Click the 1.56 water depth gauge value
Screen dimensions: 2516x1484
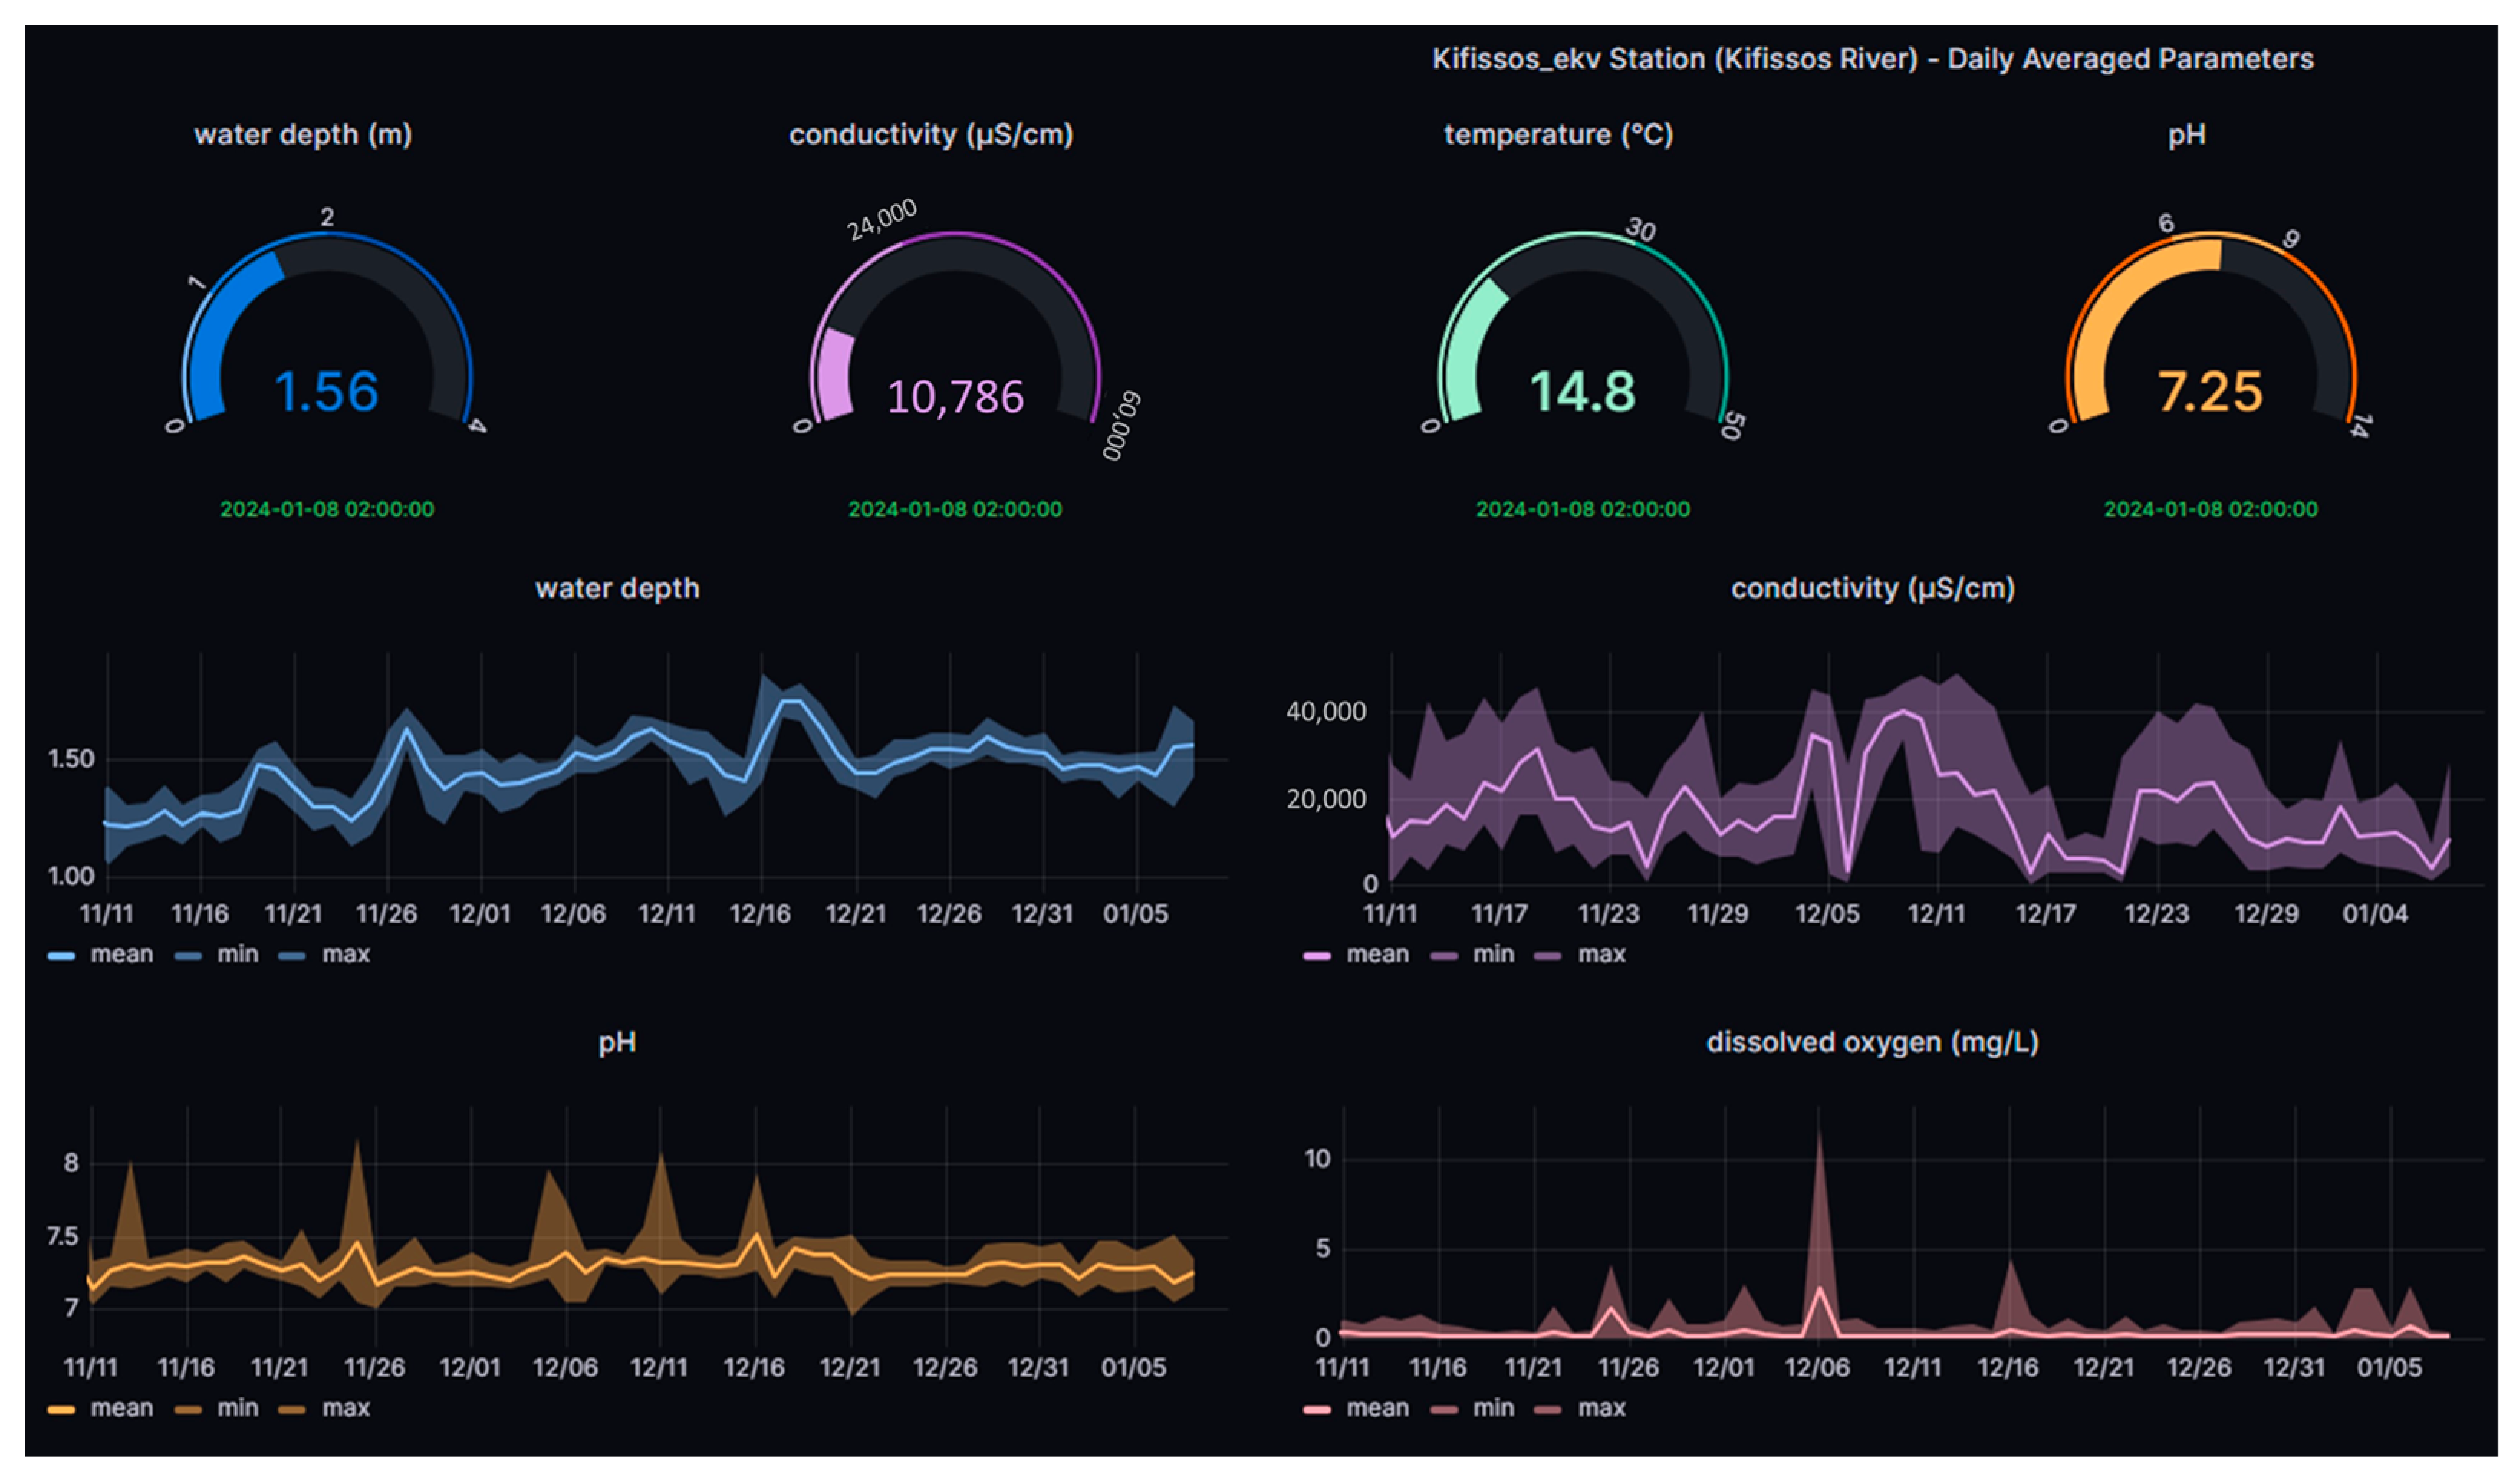326,392
